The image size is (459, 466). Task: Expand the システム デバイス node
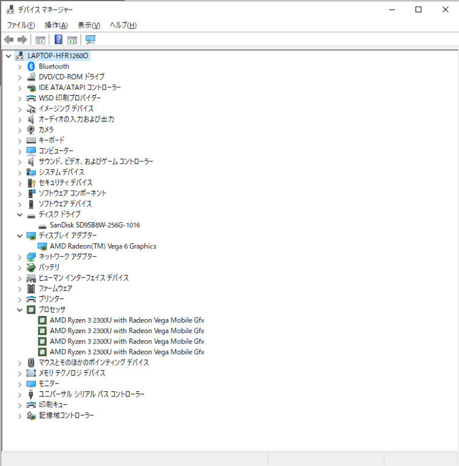(19, 172)
